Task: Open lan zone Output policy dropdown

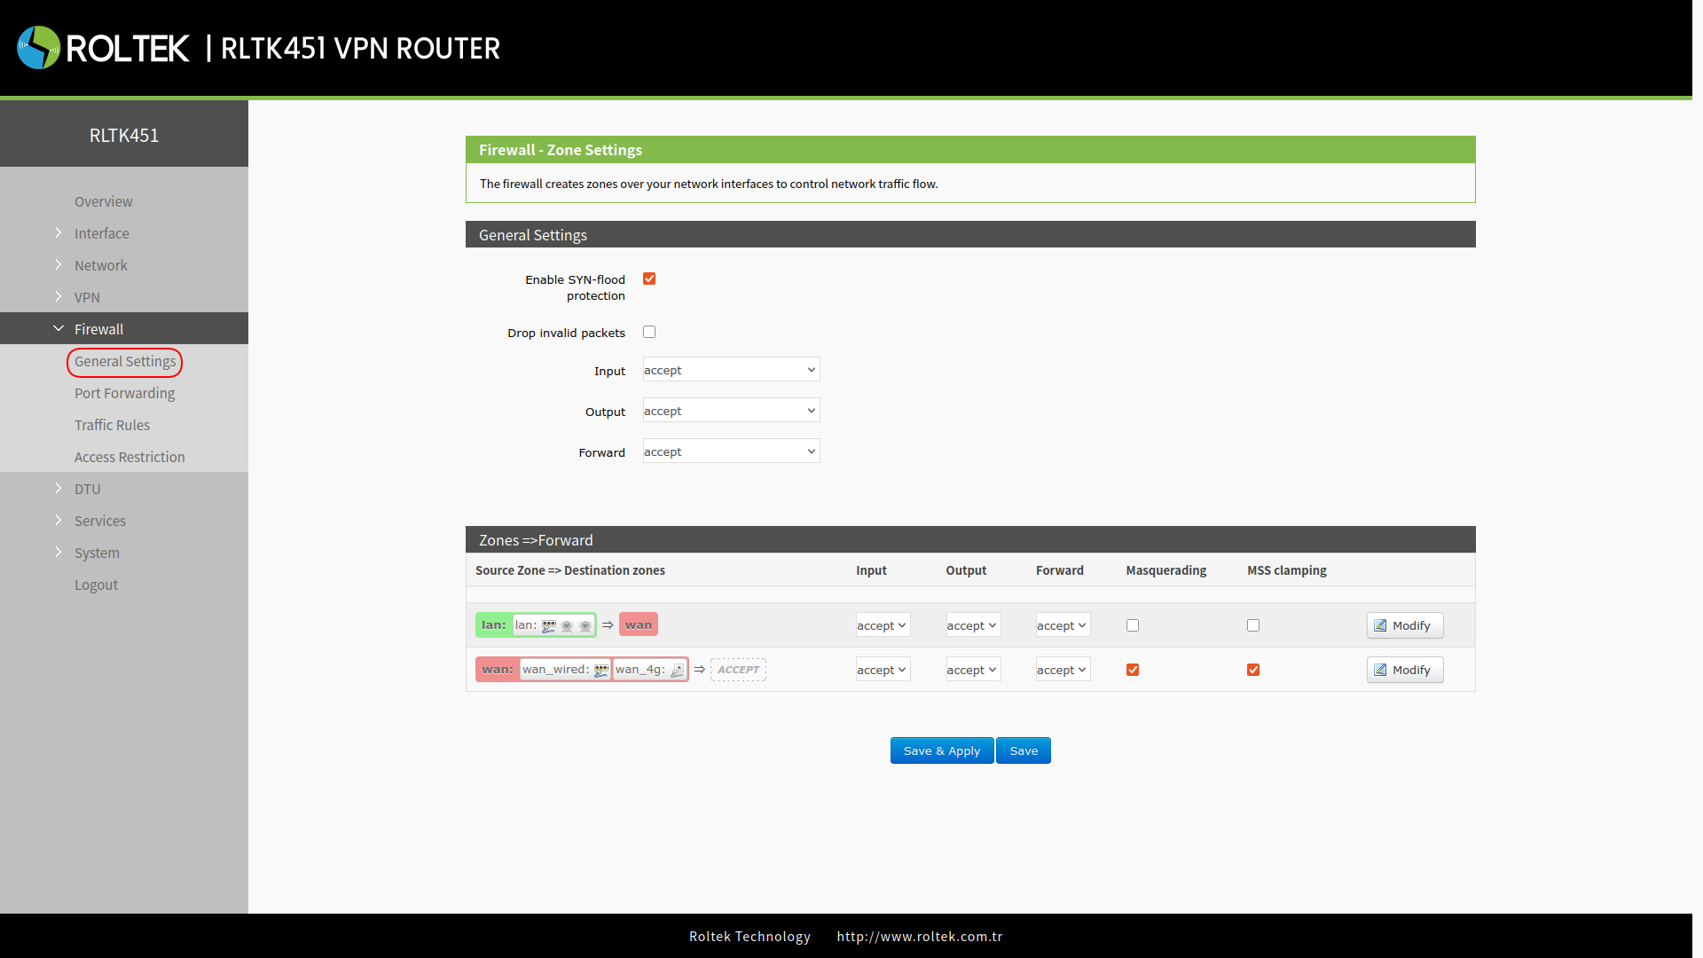Action: coord(972,626)
